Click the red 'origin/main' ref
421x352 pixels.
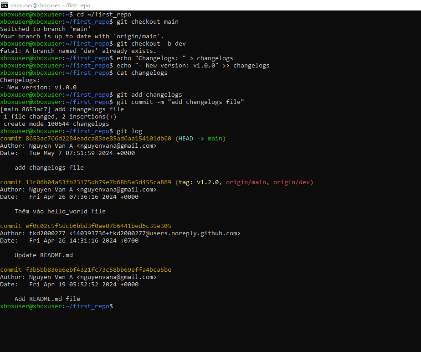pyautogui.click(x=246, y=182)
